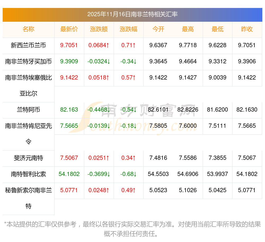Select the change percent 0.49↑
This screenshot has width=265, height=242.
click(129, 190)
